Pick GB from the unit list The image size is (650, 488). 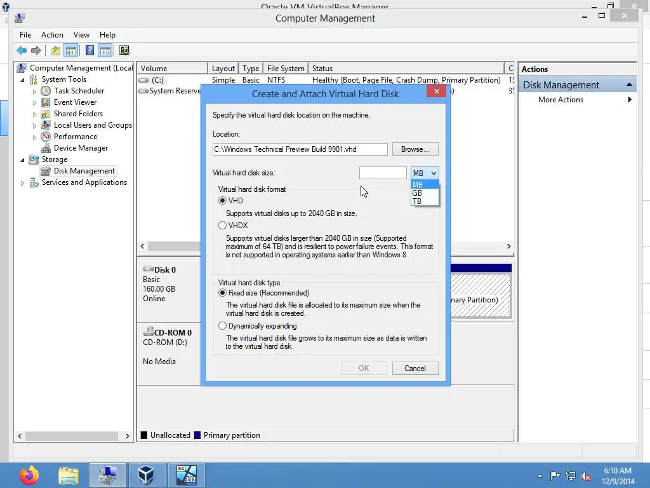tap(425, 193)
